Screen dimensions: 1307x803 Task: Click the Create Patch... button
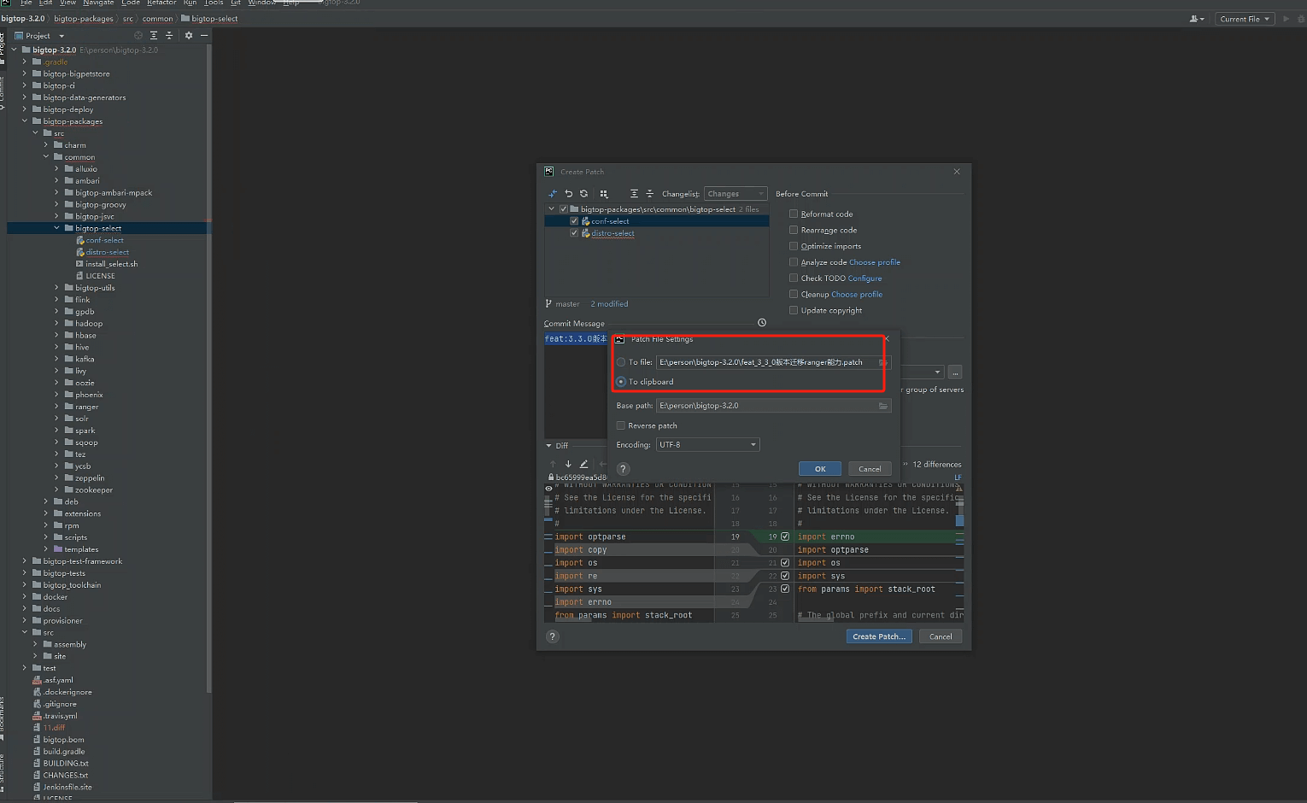tap(879, 636)
